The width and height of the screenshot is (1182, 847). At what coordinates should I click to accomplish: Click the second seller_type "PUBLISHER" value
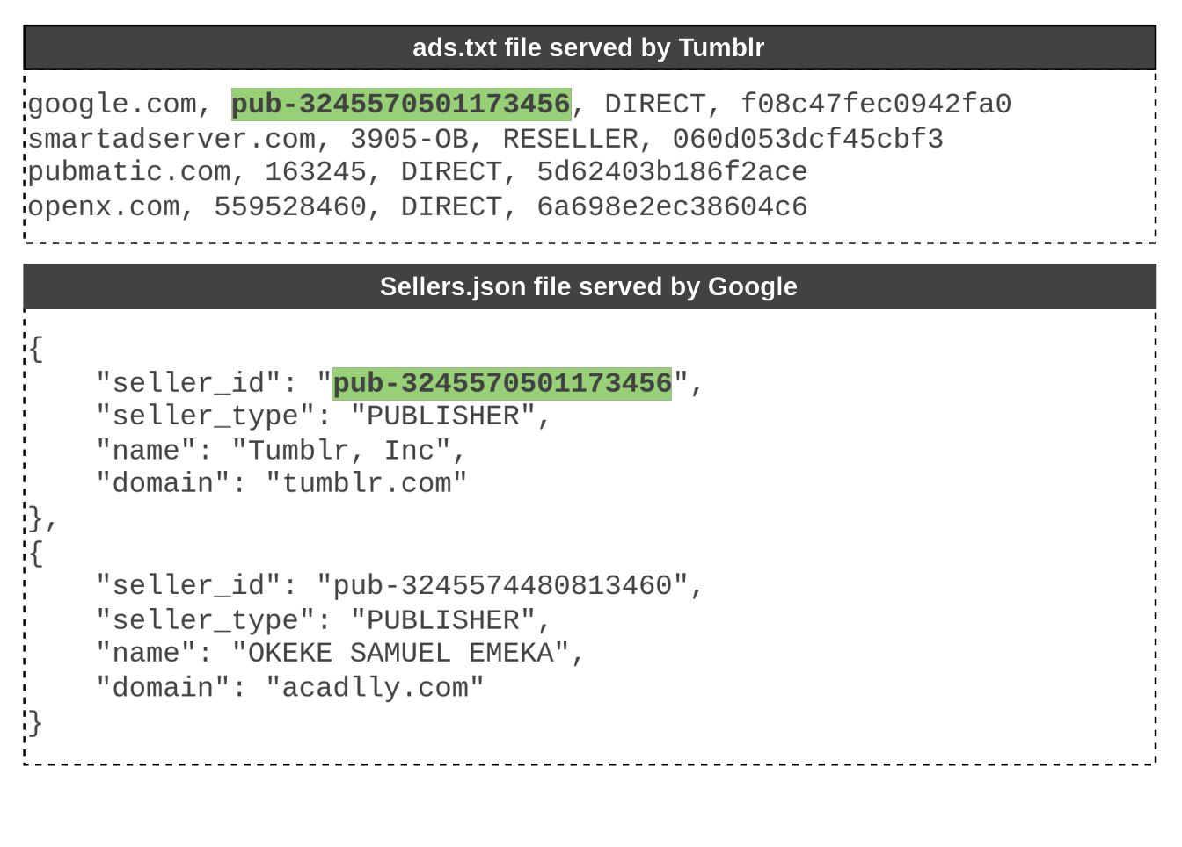(443, 620)
